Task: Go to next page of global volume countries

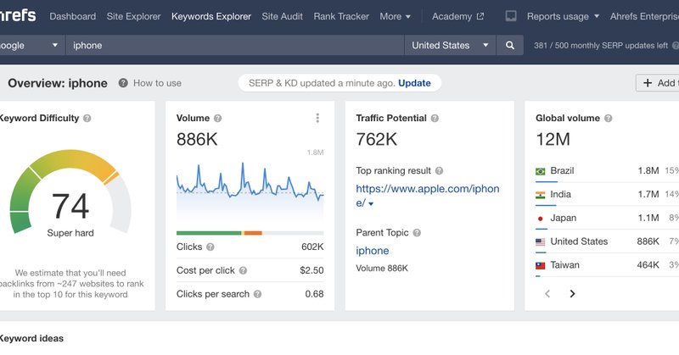Action: click(572, 294)
